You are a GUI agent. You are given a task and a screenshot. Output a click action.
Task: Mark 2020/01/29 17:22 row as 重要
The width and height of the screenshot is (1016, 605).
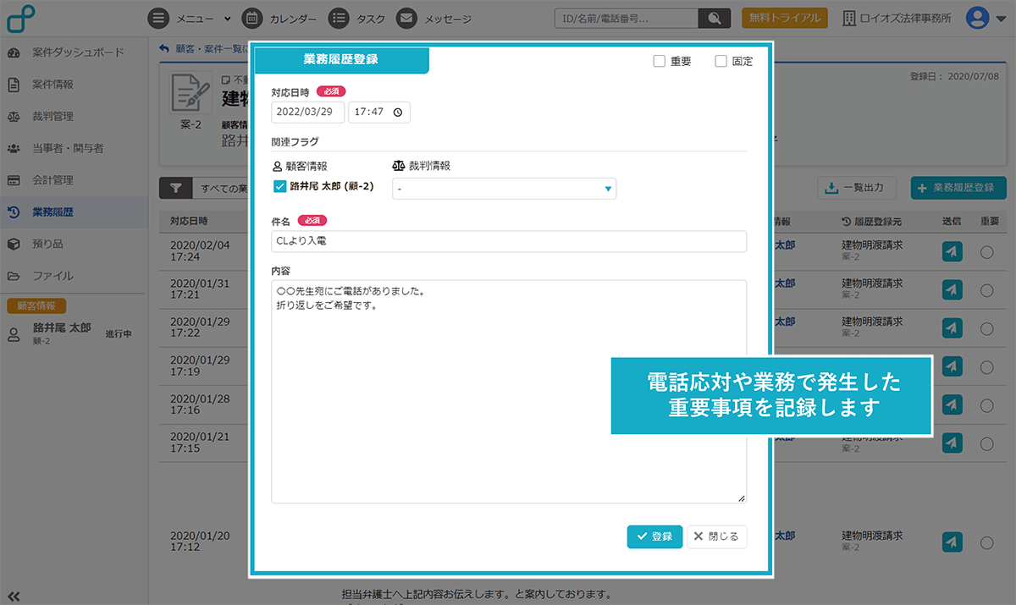(x=986, y=328)
